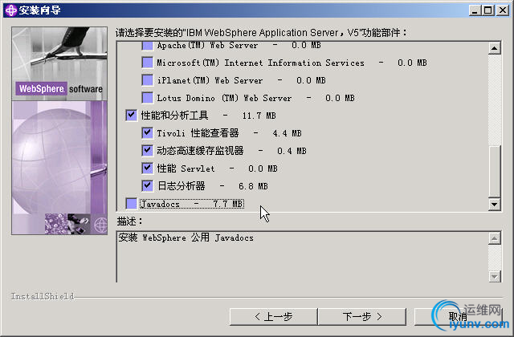Uncheck the 日志分析器 checkbox
Image resolution: width=514 pixels, height=337 pixels.
point(148,186)
